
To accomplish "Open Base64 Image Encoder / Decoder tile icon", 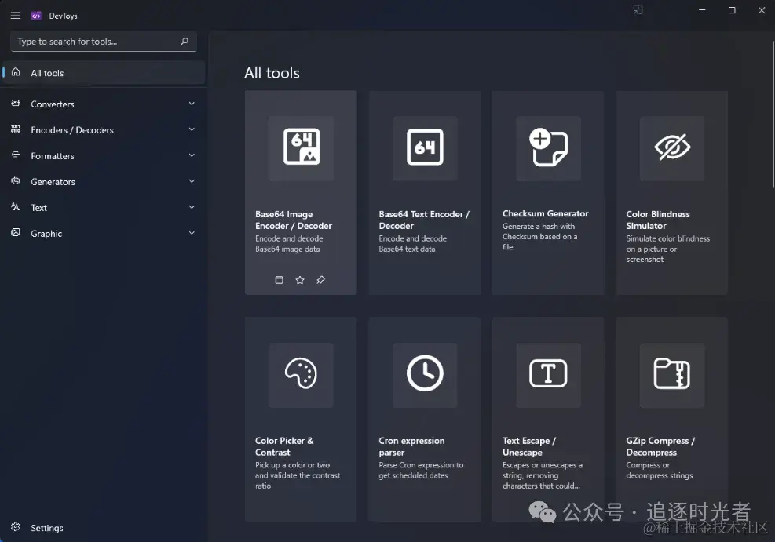I will (301, 147).
